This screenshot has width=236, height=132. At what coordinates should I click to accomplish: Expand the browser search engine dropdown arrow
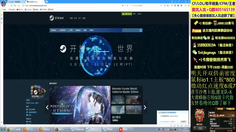coord(130,6)
